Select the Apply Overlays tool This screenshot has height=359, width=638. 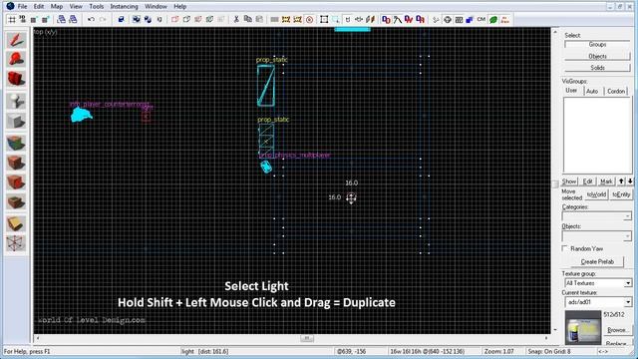coord(16,201)
